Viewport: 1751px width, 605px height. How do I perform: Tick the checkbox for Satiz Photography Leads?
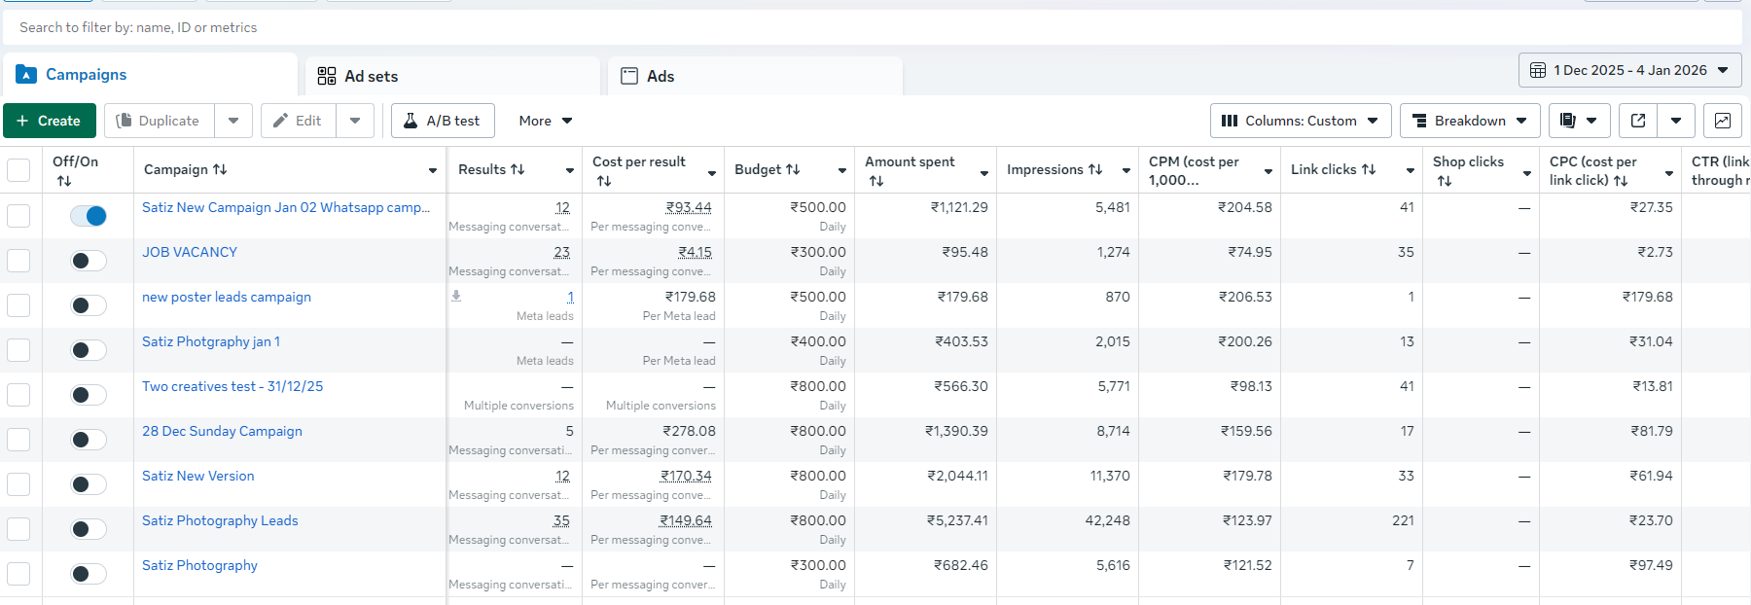(18, 529)
